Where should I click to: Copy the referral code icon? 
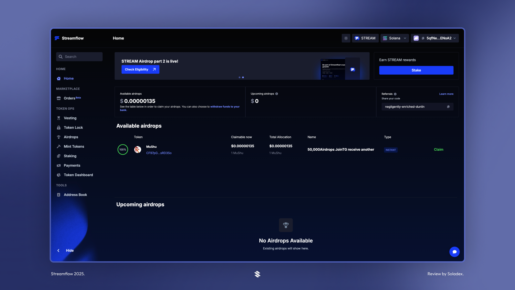point(448,107)
